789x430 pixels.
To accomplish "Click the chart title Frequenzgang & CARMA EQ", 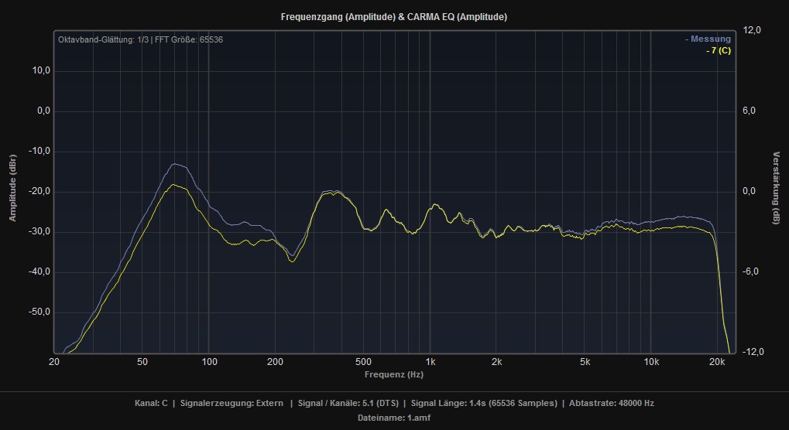I will coord(394,16).
